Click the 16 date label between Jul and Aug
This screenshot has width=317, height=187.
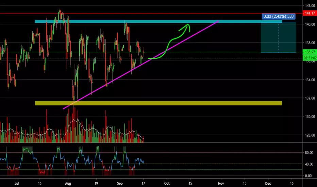pos(39,183)
